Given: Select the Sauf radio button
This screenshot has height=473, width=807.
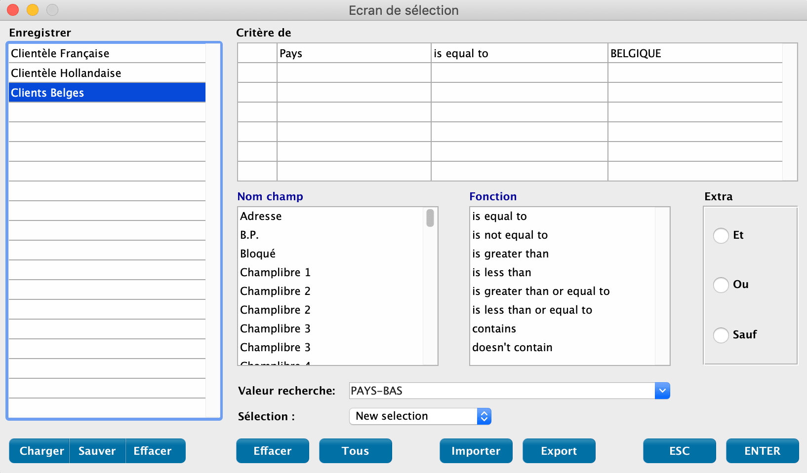Looking at the screenshot, I should click(x=721, y=335).
